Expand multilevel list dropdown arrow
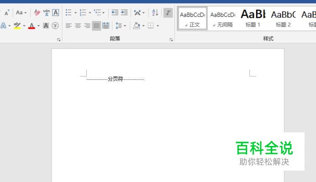Image resolution: width=316 pixels, height=182 pixels. point(103,13)
